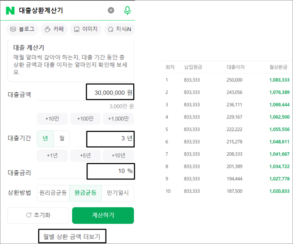Add +10만 to loan amount
293x244 pixels.
tap(52, 119)
